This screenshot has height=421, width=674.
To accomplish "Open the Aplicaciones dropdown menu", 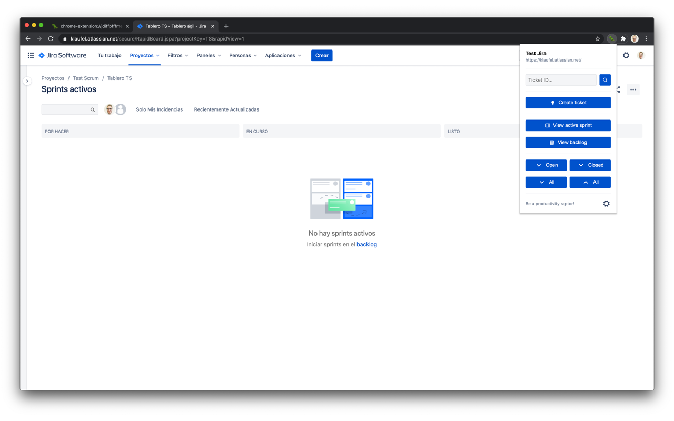I will coord(283,55).
